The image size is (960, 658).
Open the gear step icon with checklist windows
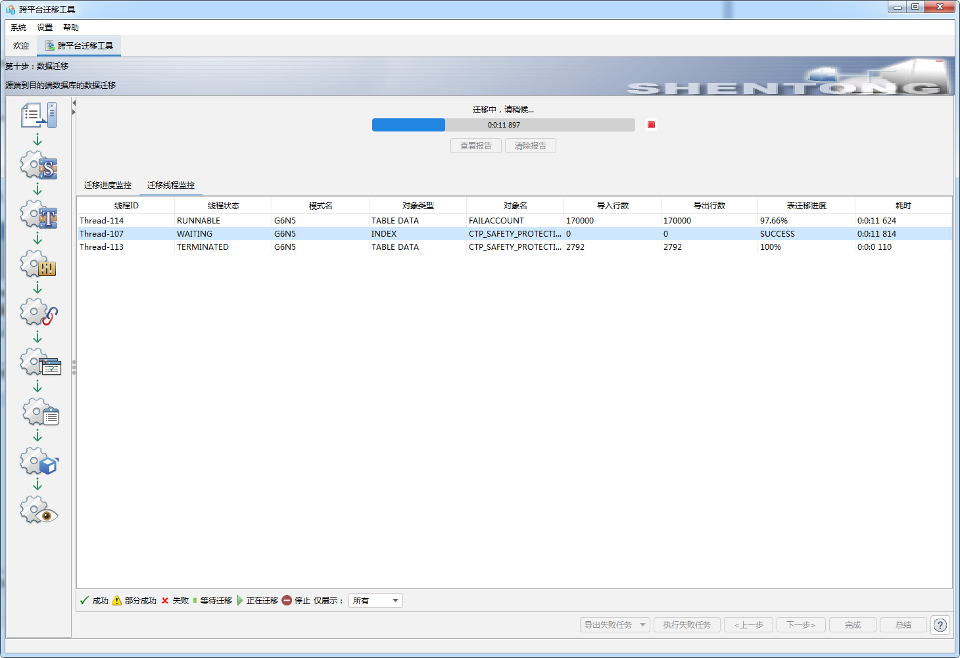(40, 362)
